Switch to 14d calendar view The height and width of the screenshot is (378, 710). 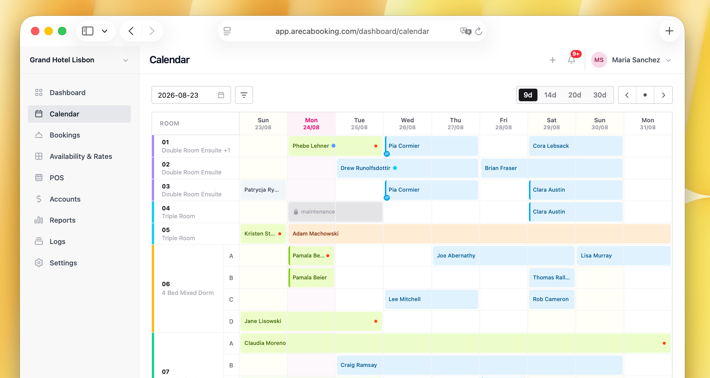click(x=550, y=95)
